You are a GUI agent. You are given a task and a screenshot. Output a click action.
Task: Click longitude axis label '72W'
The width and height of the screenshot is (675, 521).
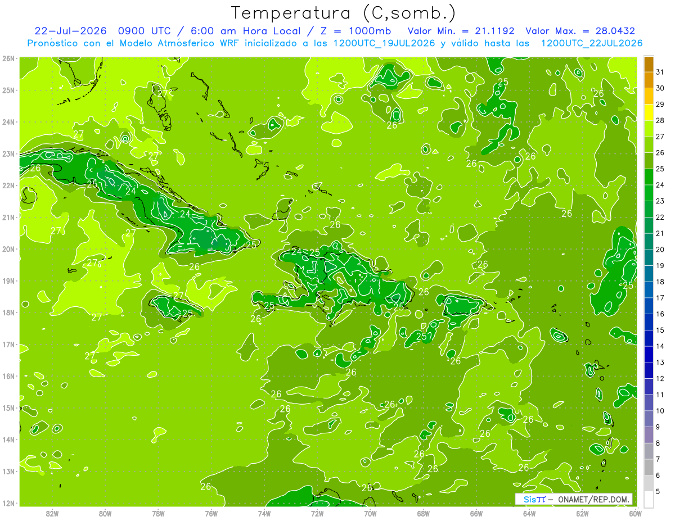[x=317, y=513]
